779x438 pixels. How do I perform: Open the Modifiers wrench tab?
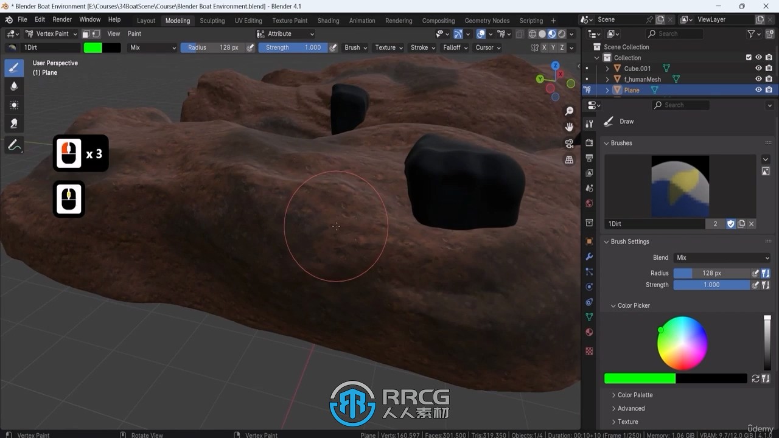pyautogui.click(x=589, y=257)
